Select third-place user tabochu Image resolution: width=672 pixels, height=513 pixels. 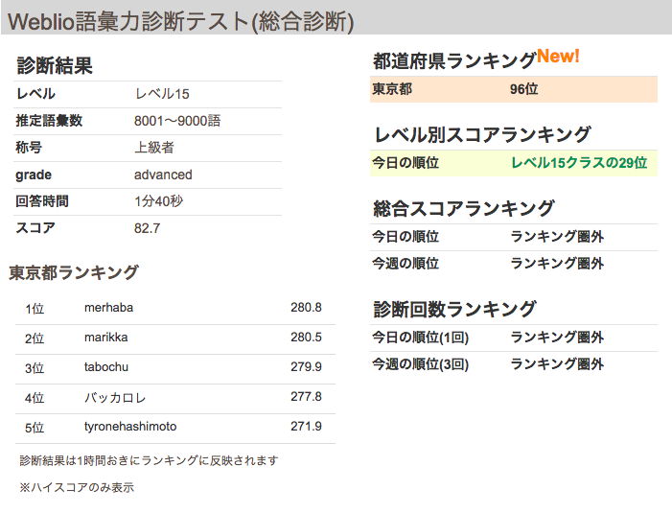(106, 367)
